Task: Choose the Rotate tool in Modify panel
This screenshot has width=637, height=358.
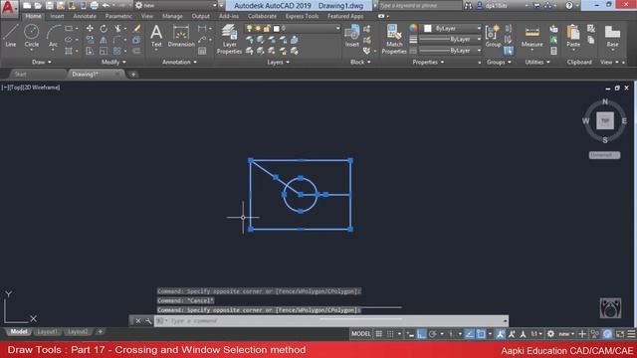Action: coord(104,29)
